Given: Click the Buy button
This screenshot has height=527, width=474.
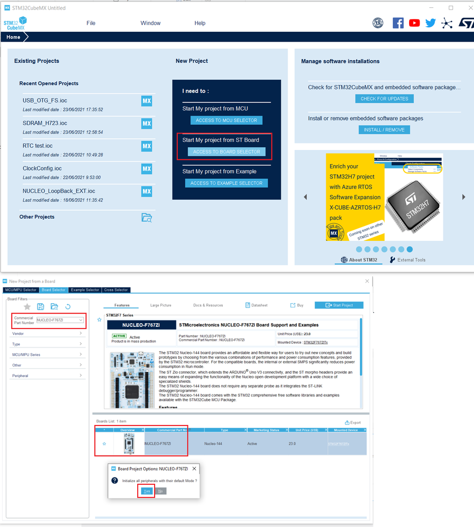Looking at the screenshot, I should (x=297, y=305).
